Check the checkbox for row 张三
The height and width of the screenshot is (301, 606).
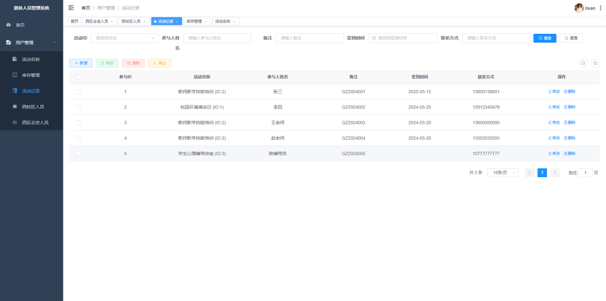78,92
